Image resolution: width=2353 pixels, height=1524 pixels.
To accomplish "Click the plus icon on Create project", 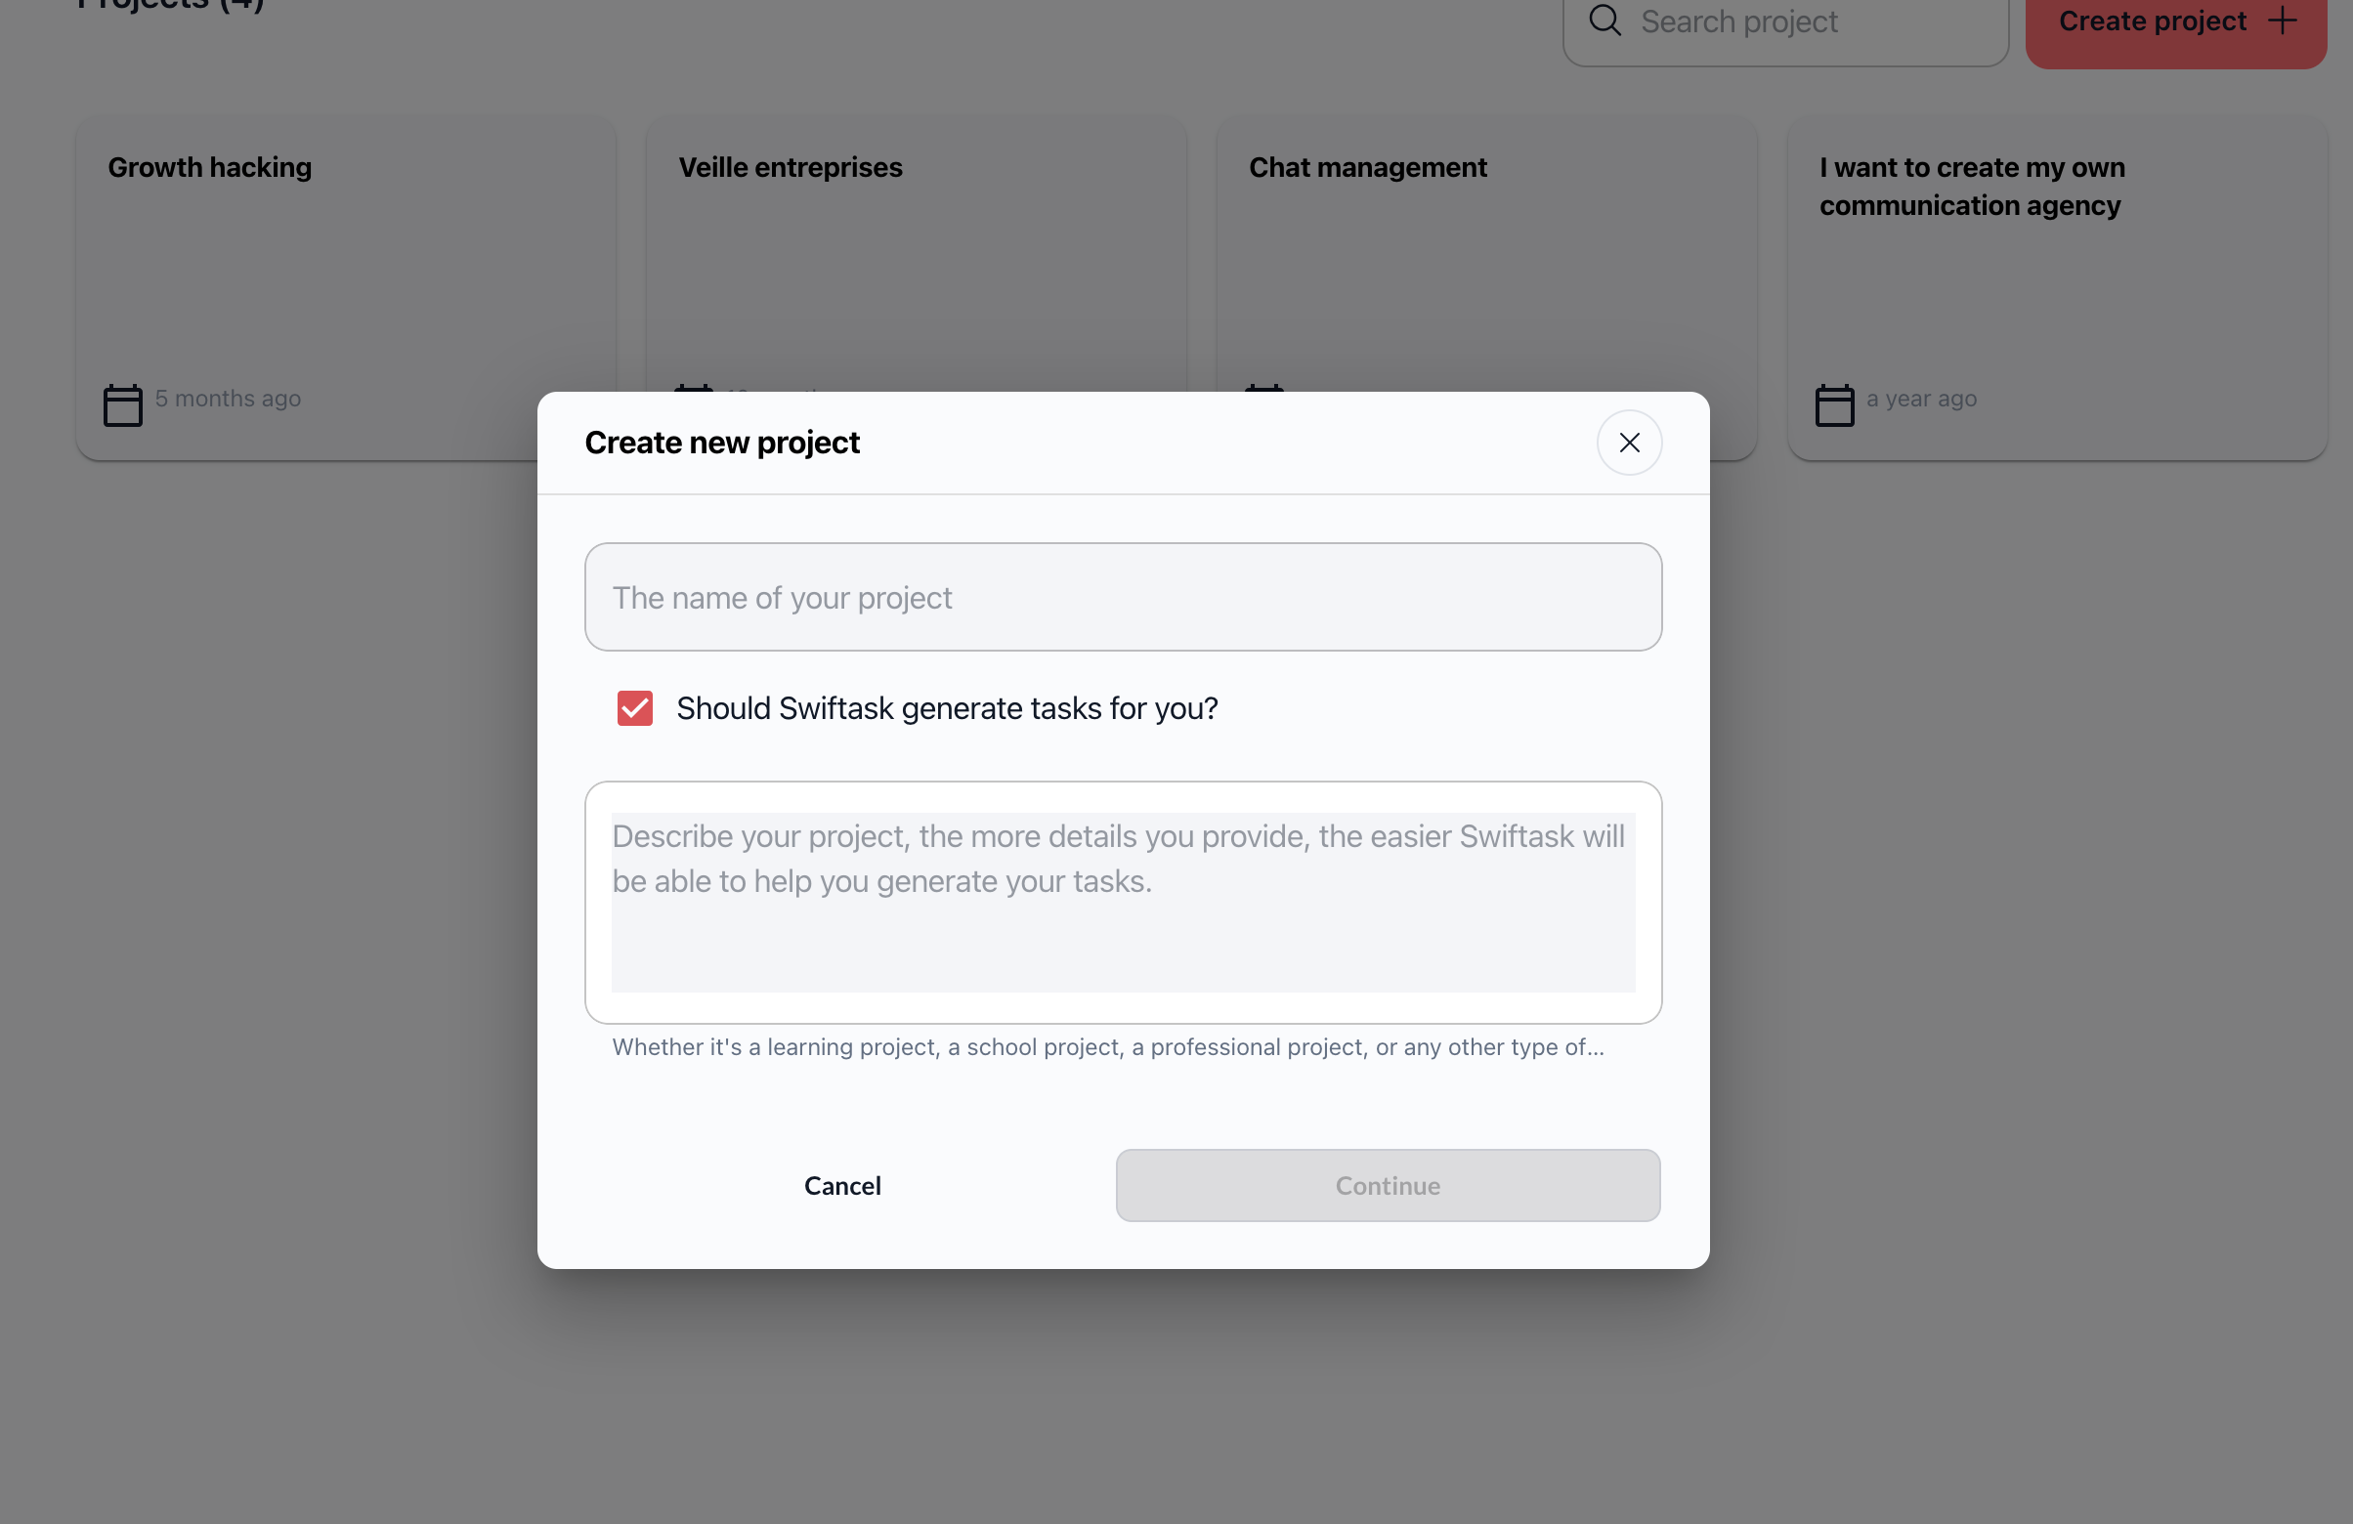I will [2283, 21].
